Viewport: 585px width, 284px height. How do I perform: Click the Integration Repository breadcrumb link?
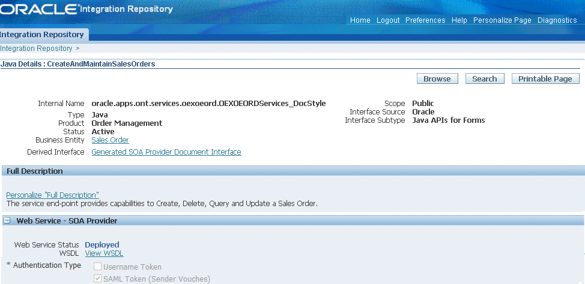pos(36,49)
